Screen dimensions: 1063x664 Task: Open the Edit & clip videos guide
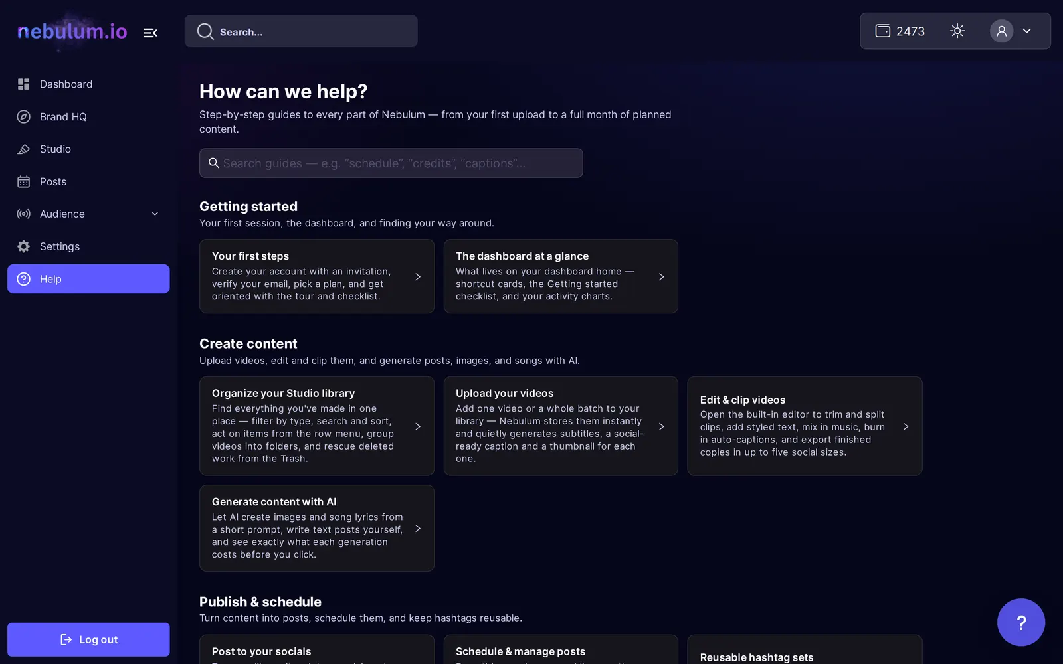(805, 426)
